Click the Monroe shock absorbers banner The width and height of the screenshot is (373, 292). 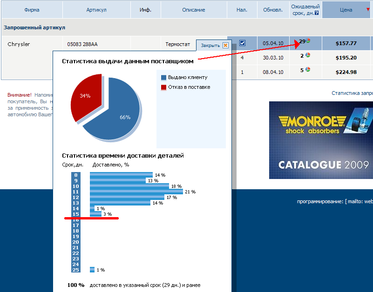pyautogui.click(x=321, y=140)
